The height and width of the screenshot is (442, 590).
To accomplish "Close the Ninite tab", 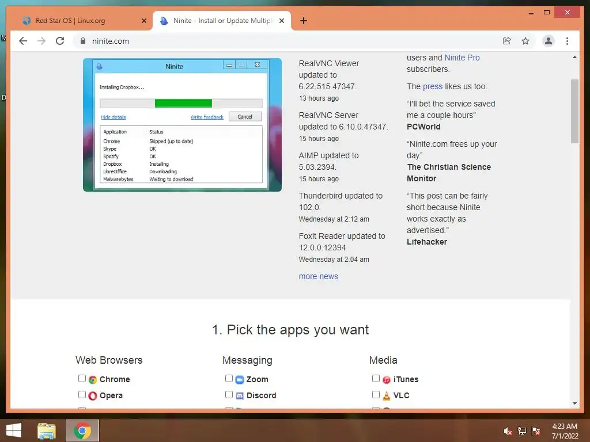I will pos(281,21).
